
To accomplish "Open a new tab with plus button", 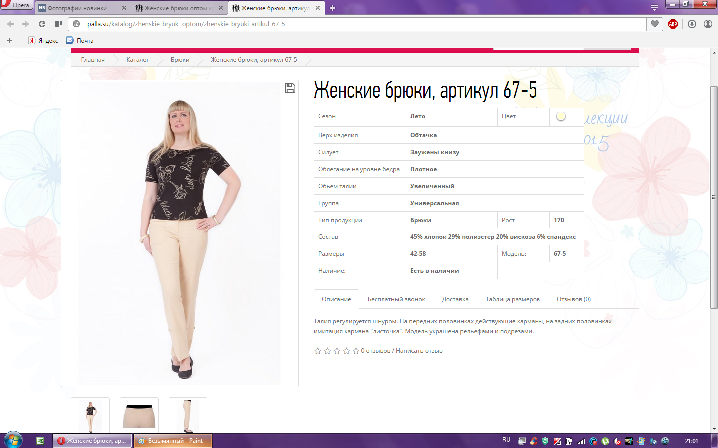I will point(333,8).
